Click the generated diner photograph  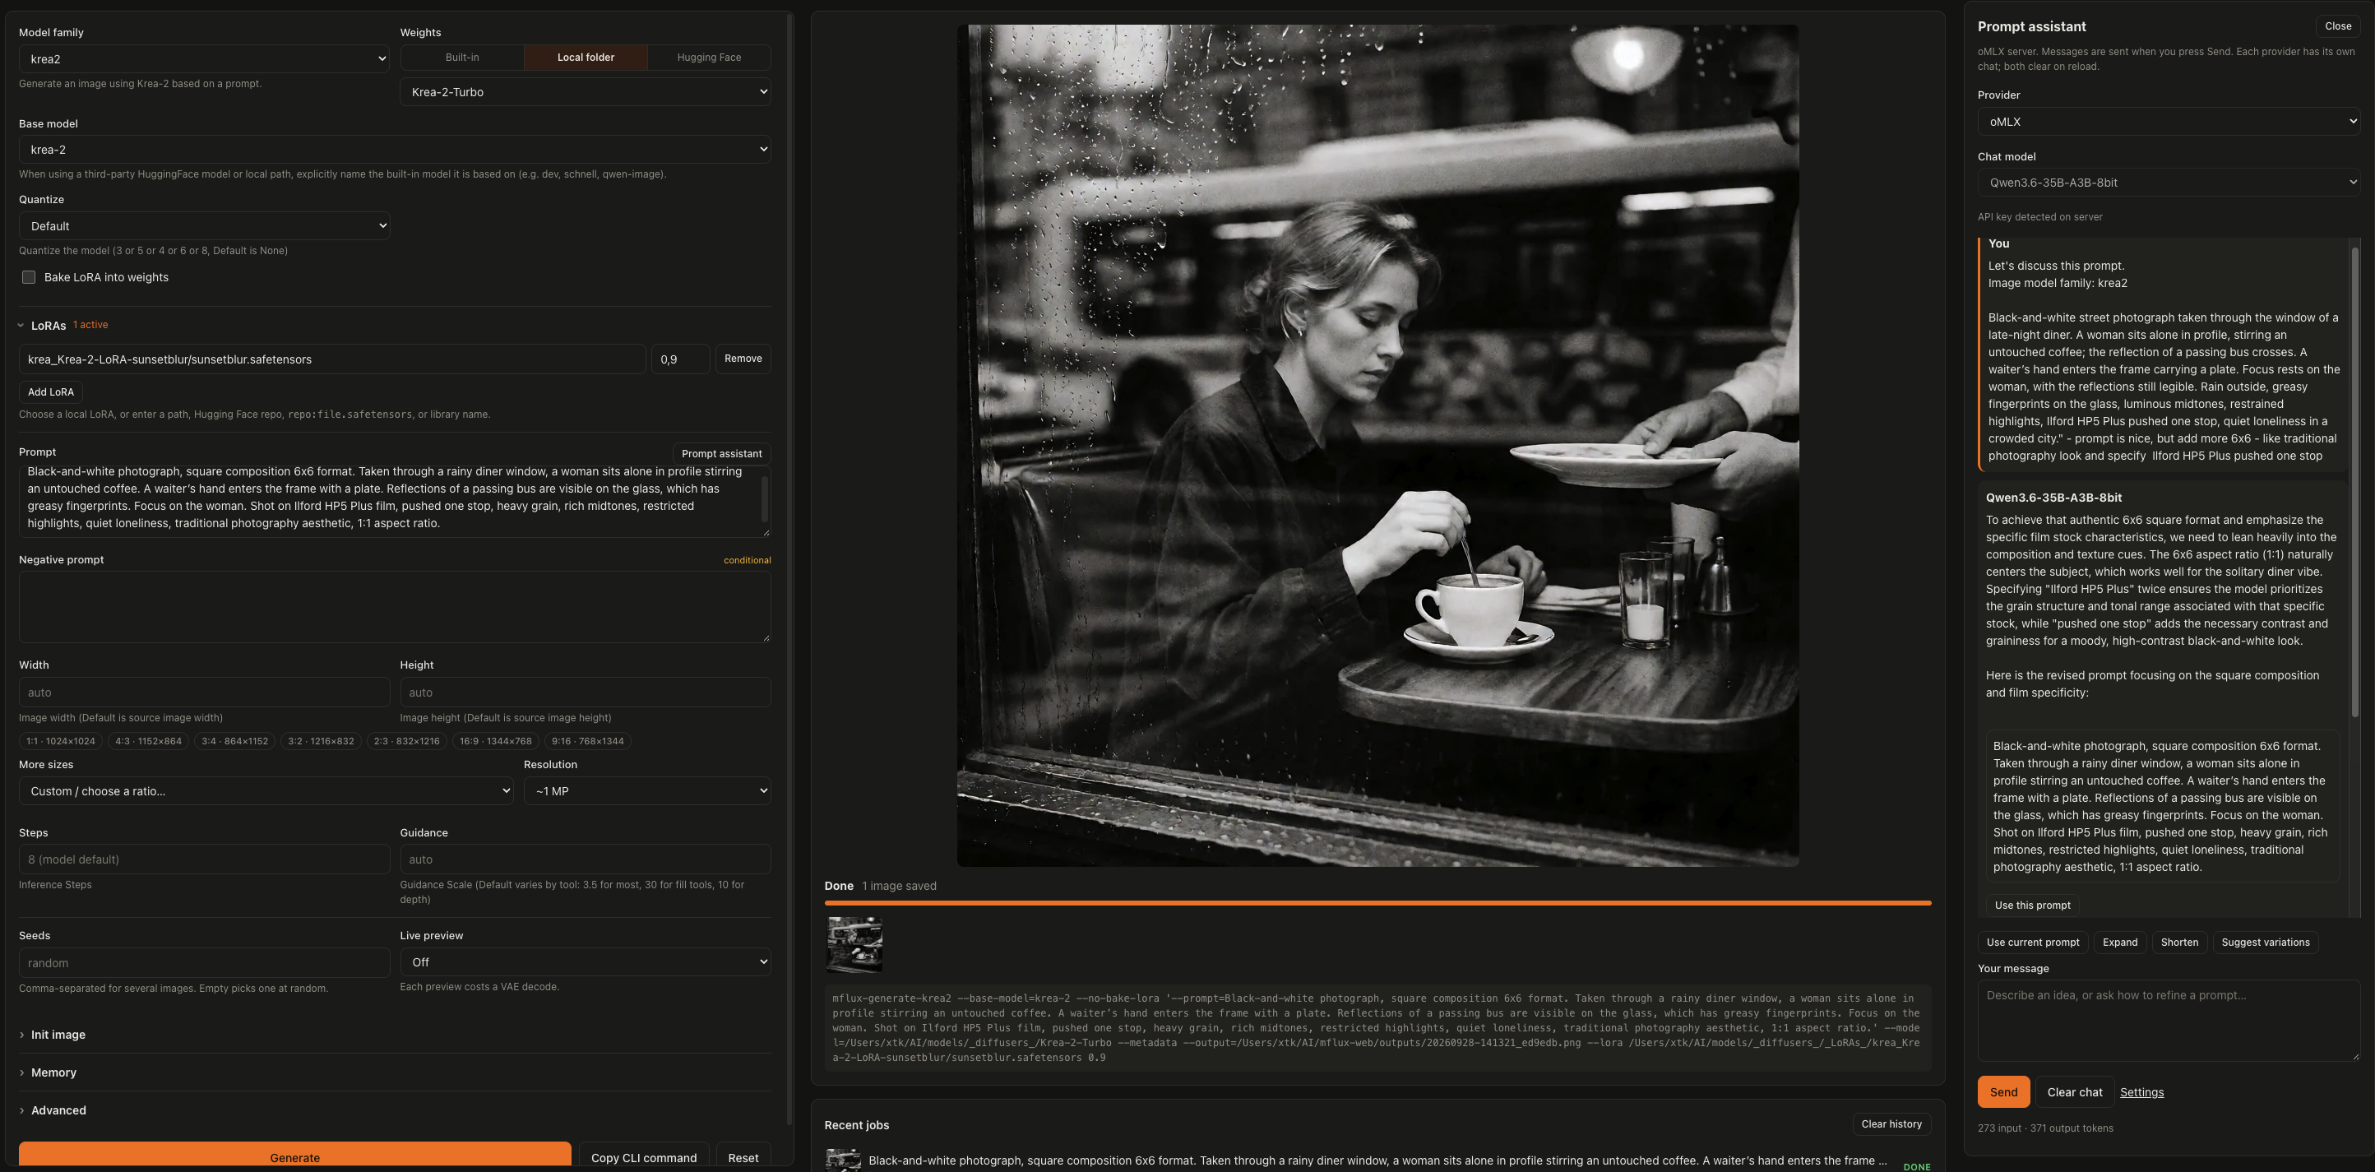point(1377,446)
